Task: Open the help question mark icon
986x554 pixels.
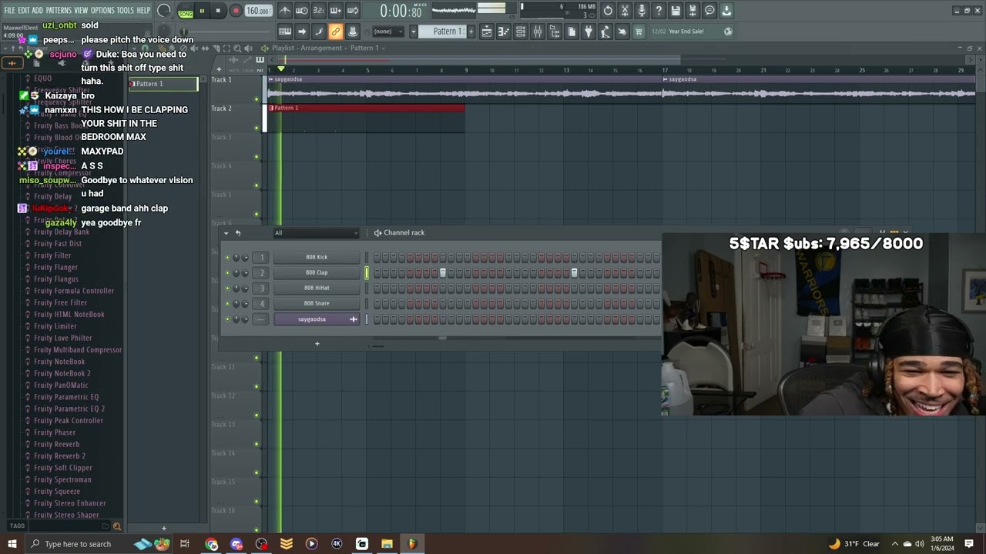Action: (x=659, y=11)
